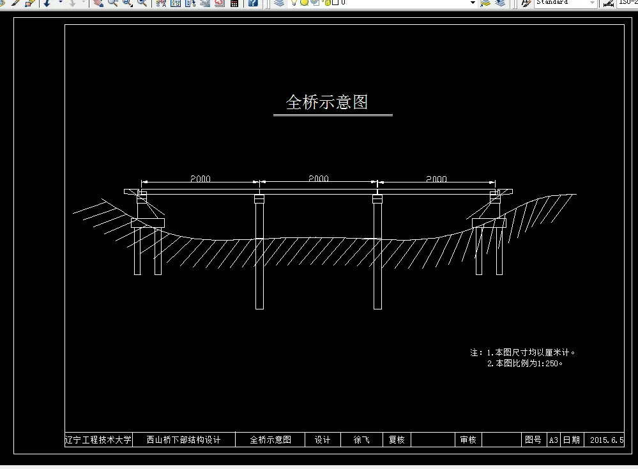Select the Zoom Window tool
This screenshot has width=638, height=469.
127,3
